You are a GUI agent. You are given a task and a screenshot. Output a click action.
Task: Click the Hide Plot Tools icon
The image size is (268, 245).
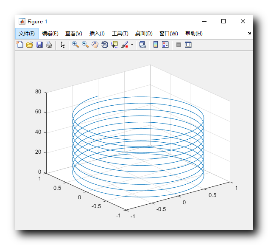179,45
